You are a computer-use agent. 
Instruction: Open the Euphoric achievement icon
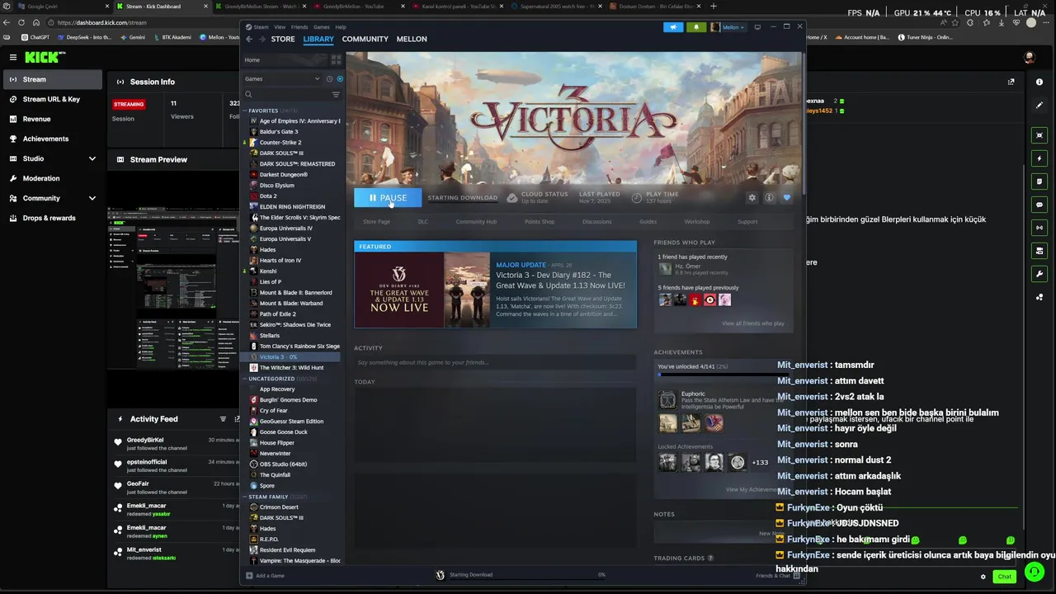click(x=667, y=400)
